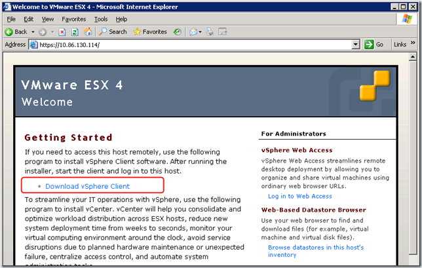Open the Favorites toolbar button

pos(150,31)
